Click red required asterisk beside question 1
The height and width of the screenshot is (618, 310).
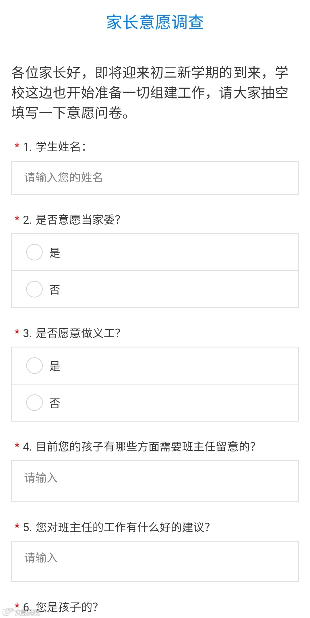tap(17, 146)
